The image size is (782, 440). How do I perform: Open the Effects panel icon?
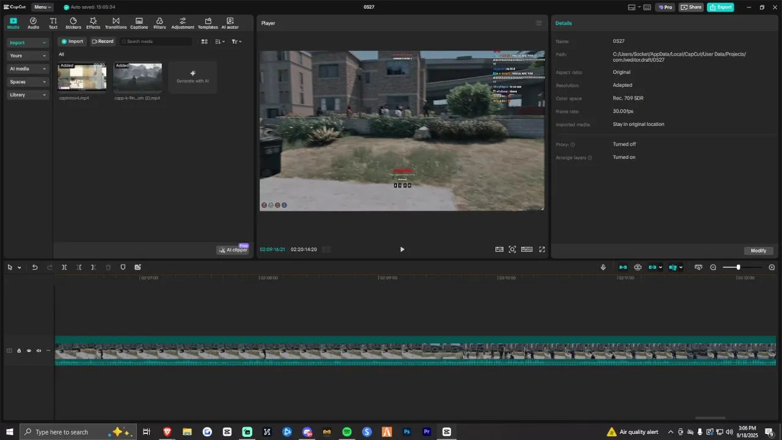(93, 23)
